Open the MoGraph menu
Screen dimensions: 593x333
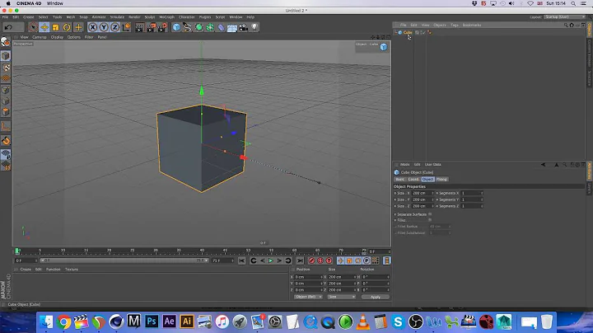[x=166, y=17]
